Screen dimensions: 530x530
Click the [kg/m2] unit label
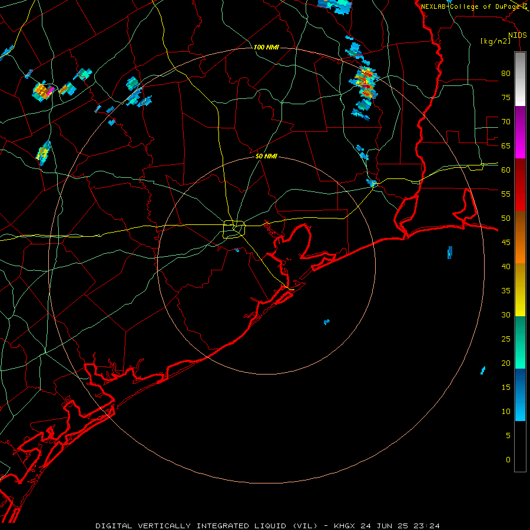pos(495,41)
